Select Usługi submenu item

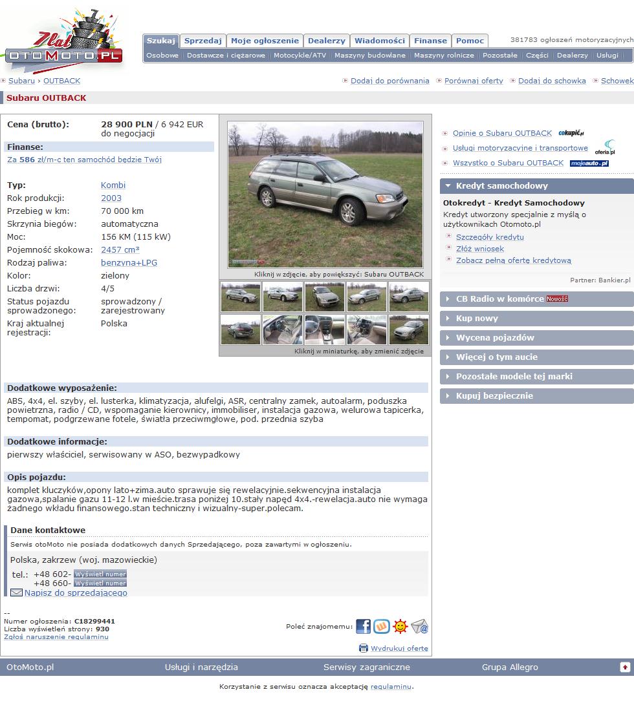[607, 55]
